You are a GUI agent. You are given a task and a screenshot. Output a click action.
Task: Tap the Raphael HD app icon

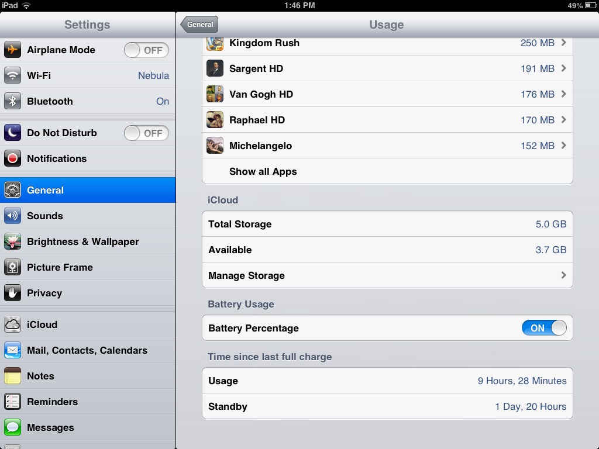[x=215, y=120]
